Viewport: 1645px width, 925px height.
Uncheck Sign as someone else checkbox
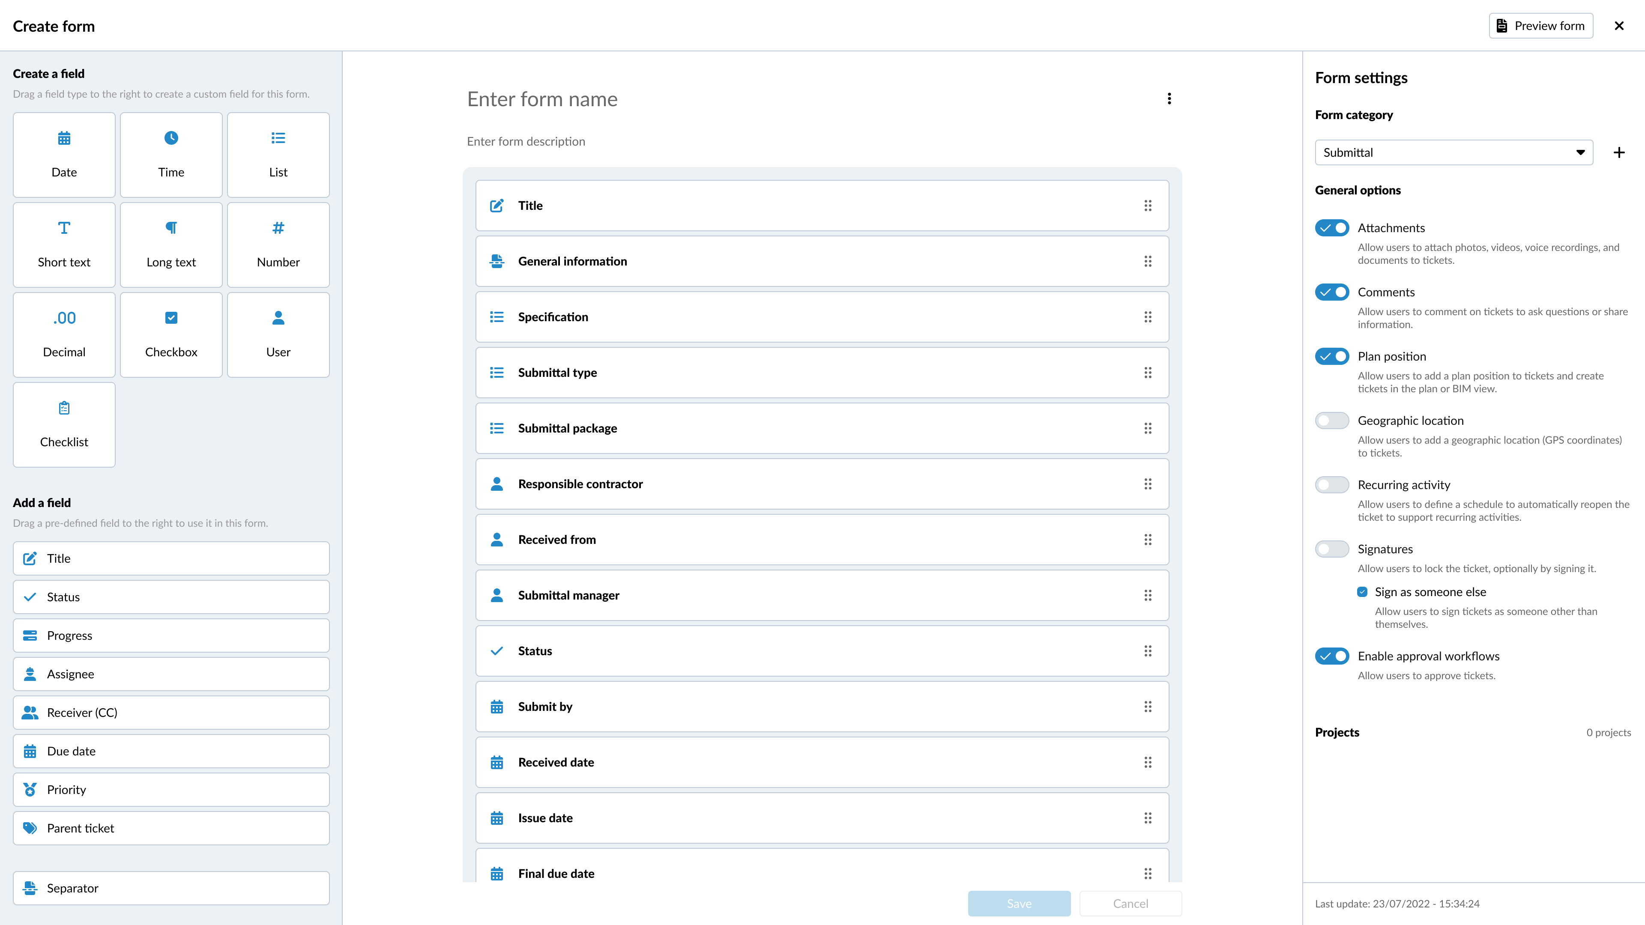click(x=1362, y=592)
